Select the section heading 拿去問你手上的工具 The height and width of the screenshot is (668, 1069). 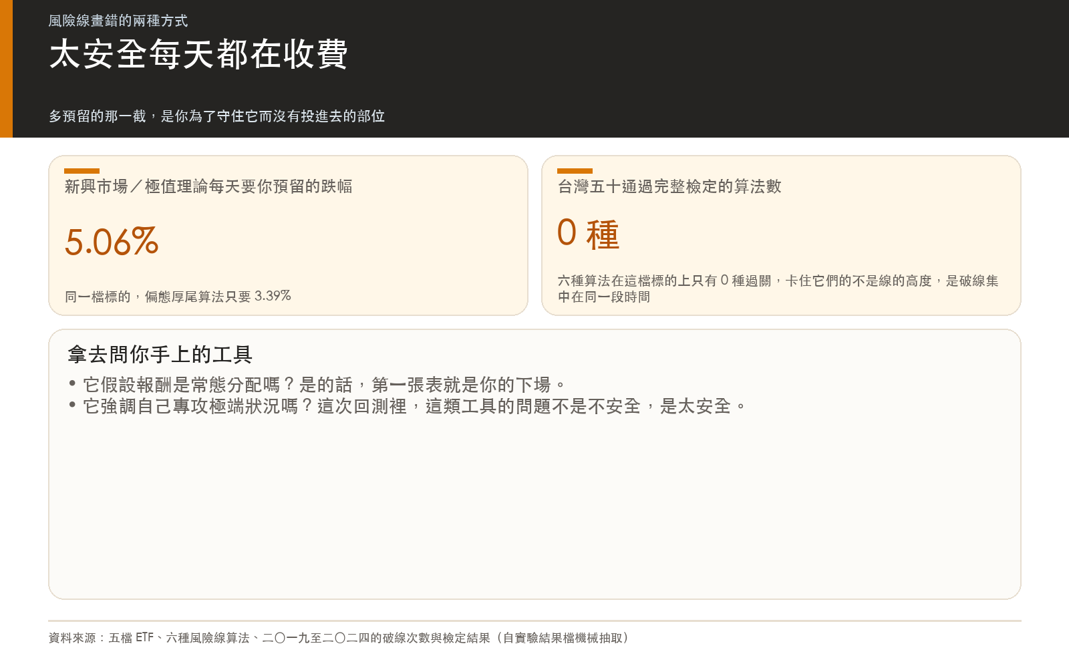[160, 354]
